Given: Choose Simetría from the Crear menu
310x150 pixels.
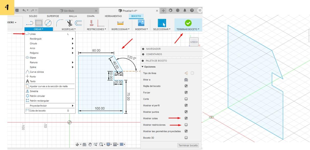Looking at the screenshot, I should 50,91.
